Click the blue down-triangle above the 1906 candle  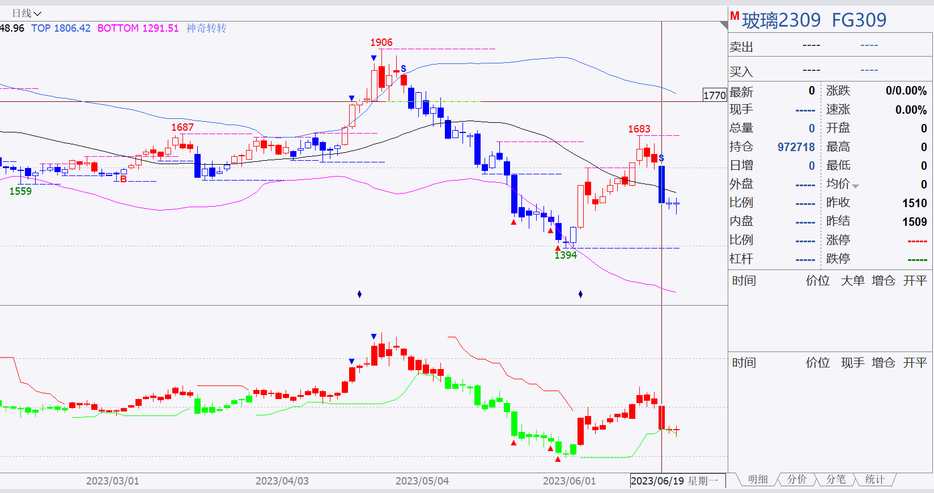(x=373, y=58)
